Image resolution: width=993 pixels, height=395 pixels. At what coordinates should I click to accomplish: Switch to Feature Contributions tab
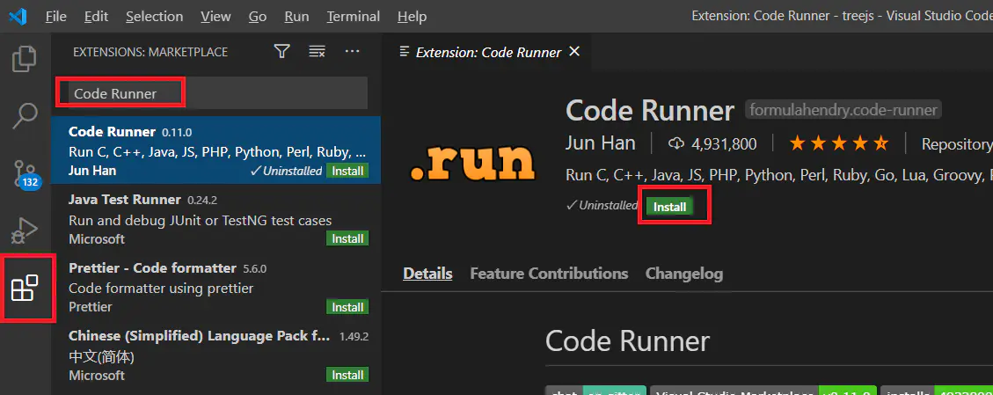click(549, 274)
